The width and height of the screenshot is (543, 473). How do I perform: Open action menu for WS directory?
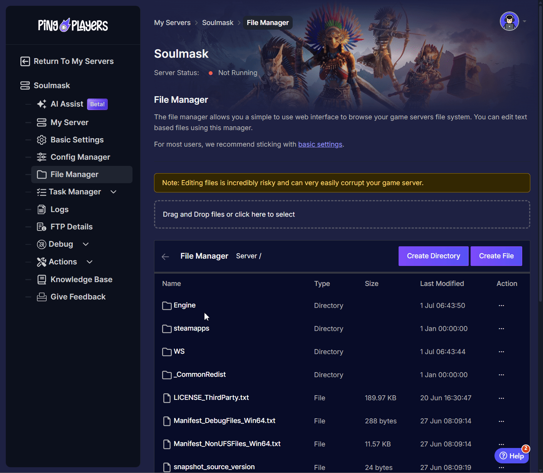501,352
